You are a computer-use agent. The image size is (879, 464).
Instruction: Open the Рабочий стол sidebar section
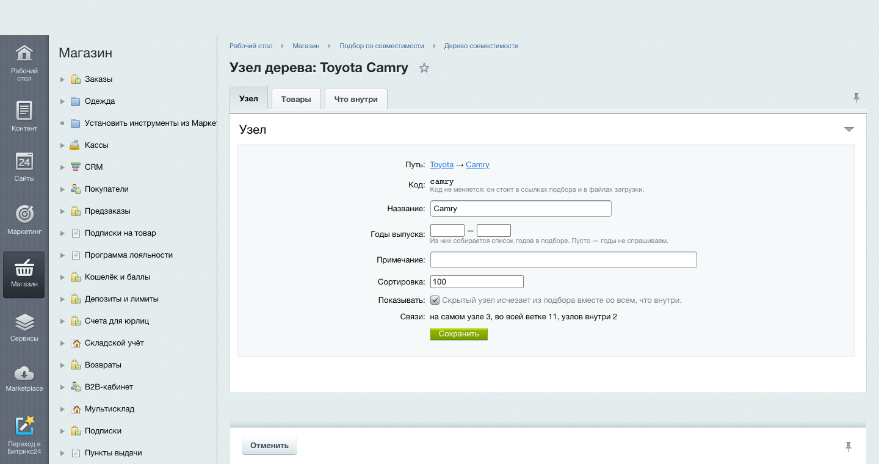tap(24, 63)
